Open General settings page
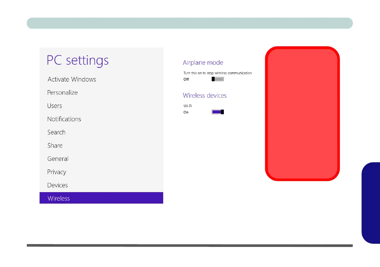Image resolution: width=380 pixels, height=267 pixels. tap(58, 159)
